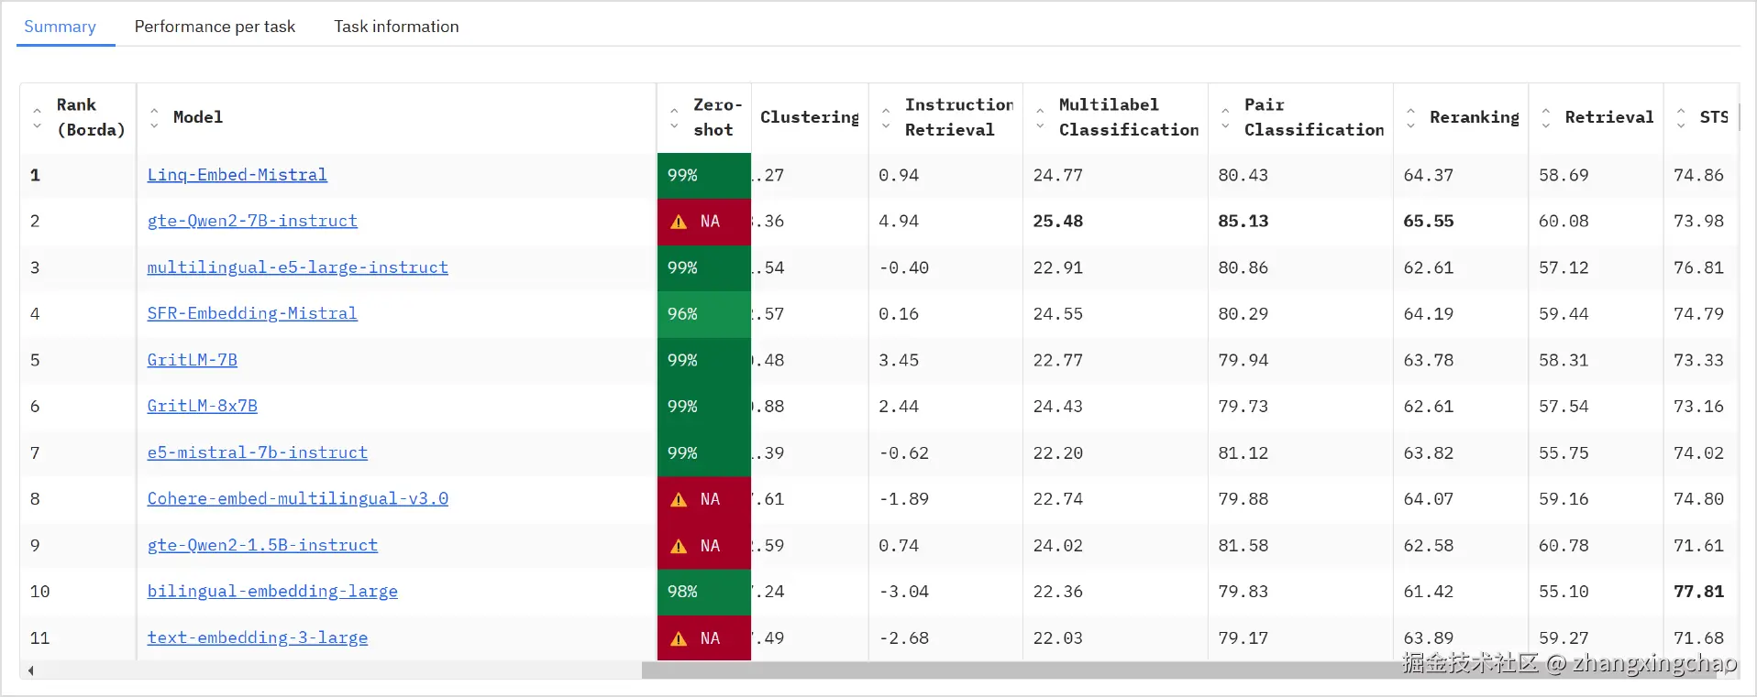Click the warning icon for Cohere-embed-multilingual-v3.0

679,499
